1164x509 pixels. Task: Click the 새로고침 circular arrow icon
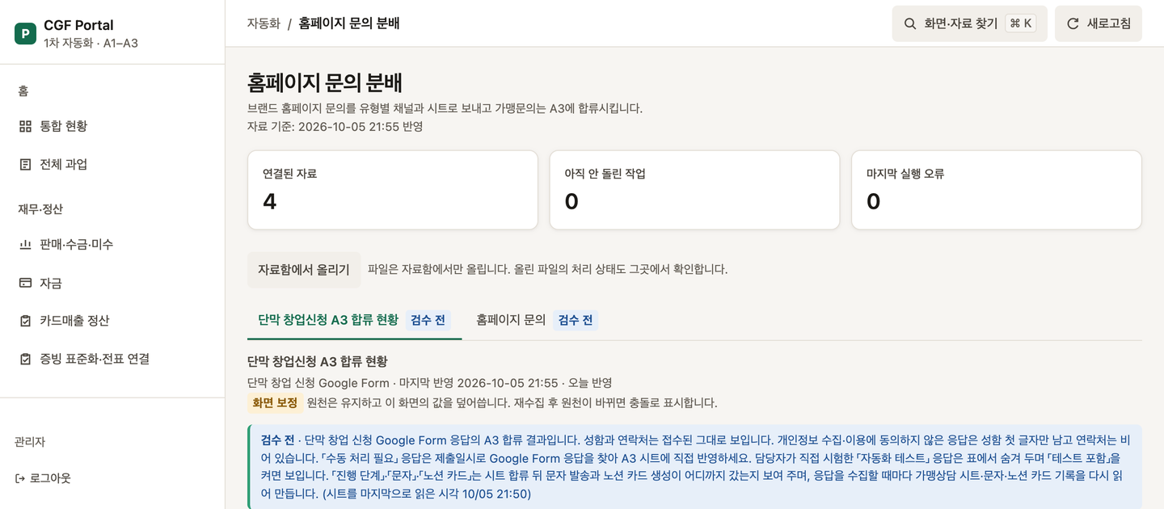1073,23
